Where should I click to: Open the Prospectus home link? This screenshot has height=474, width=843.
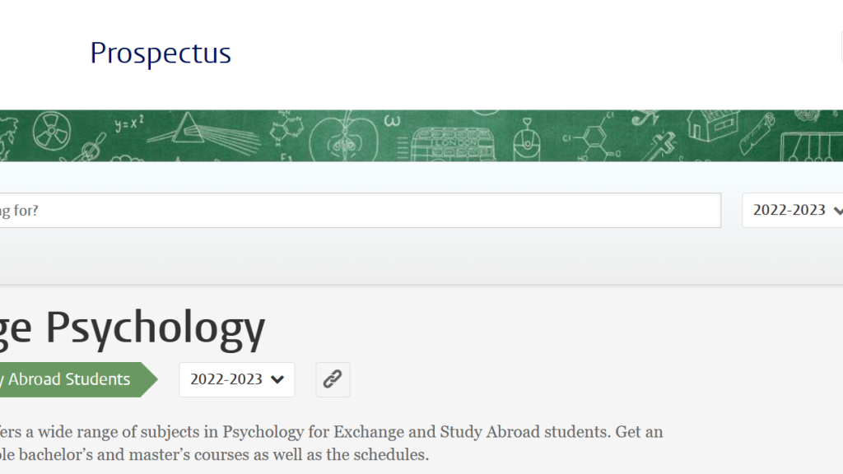161,53
